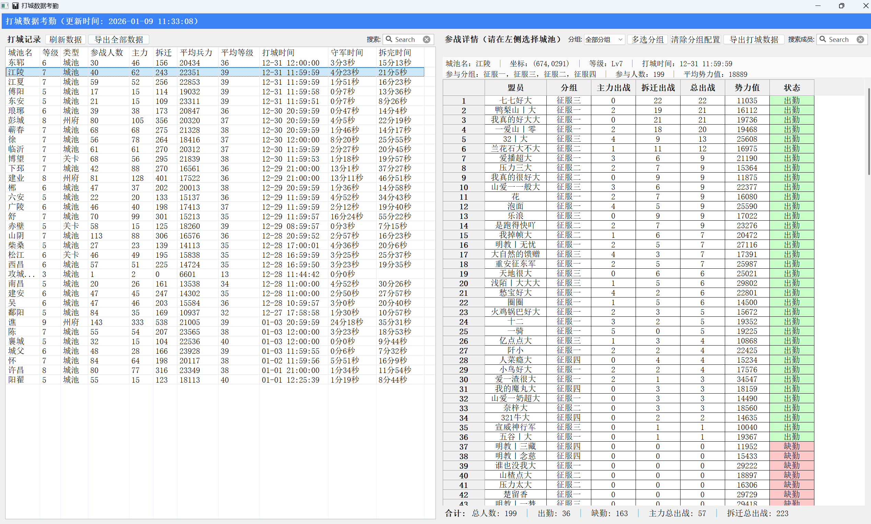Select the 江夏 city row
Viewport: 871px width, 524px height.
pos(215,82)
